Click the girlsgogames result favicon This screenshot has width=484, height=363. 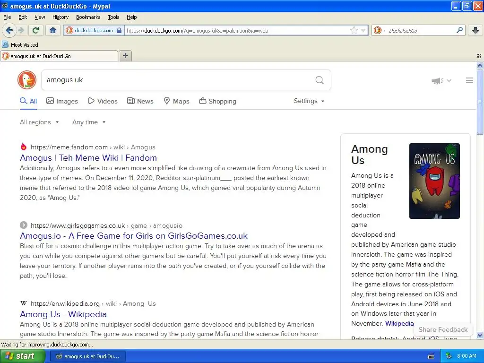tap(24, 225)
